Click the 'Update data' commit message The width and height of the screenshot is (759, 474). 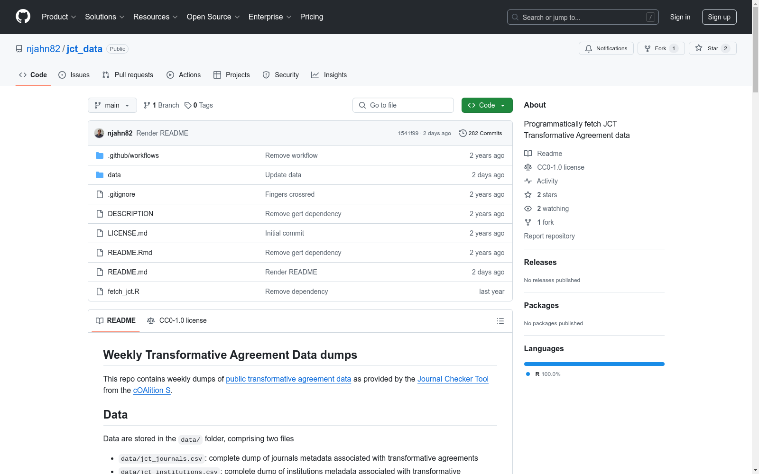click(x=283, y=175)
